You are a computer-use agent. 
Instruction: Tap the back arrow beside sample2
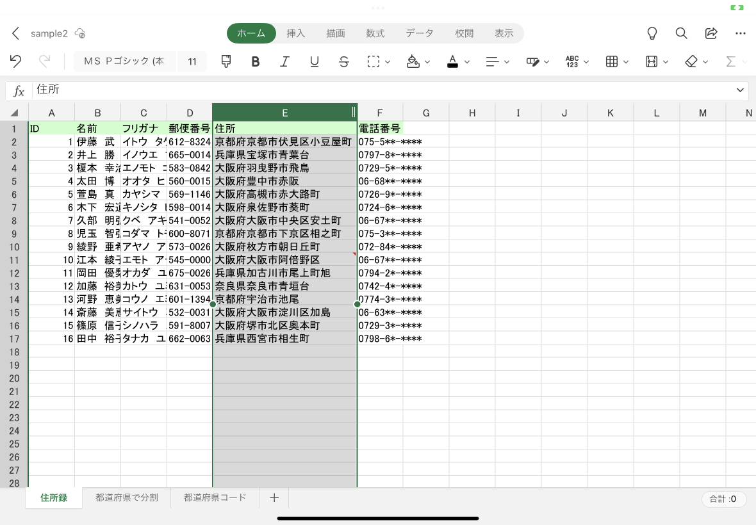tap(15, 33)
